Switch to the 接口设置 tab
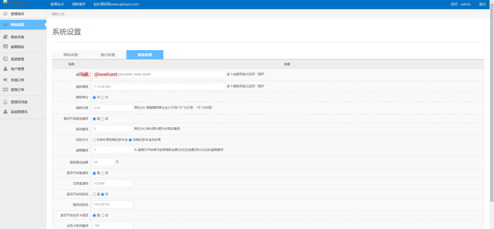This screenshot has height=229, width=494. 108,55
